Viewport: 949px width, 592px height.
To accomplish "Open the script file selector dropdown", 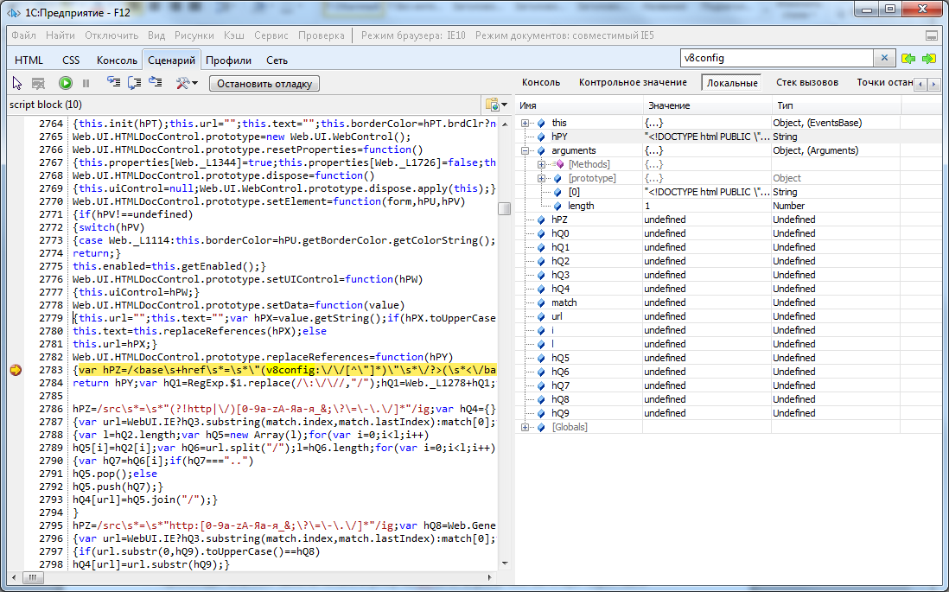I will pyautogui.click(x=496, y=105).
